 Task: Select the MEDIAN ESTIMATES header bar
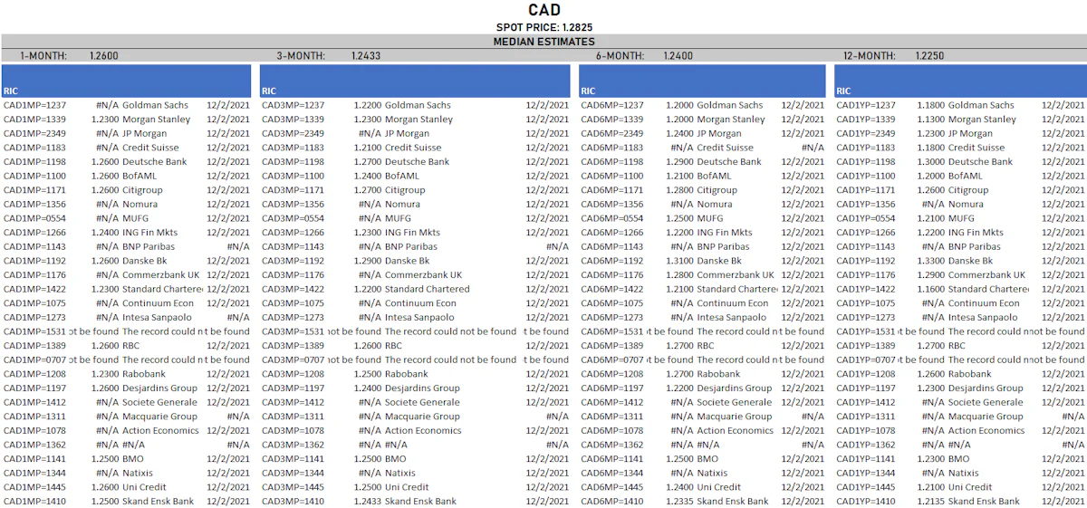pyautogui.click(x=543, y=42)
